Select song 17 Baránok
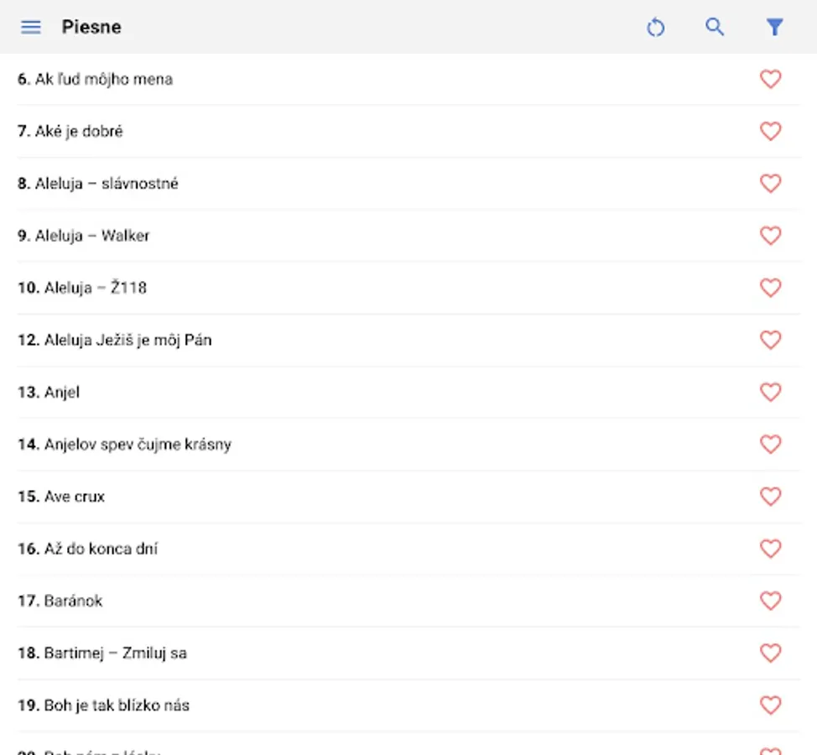The image size is (817, 755). pos(73,601)
